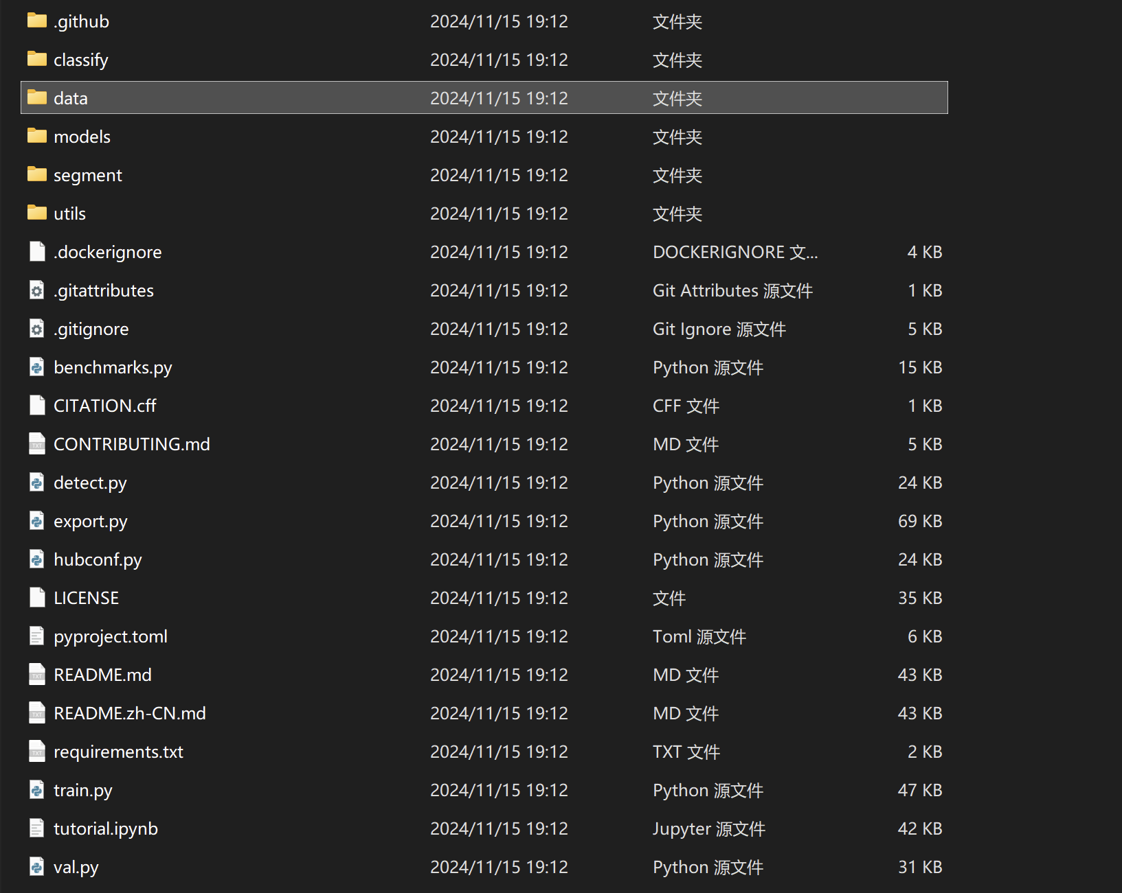Image resolution: width=1122 pixels, height=893 pixels.
Task: Click the train.py Python icon
Action: [37, 790]
